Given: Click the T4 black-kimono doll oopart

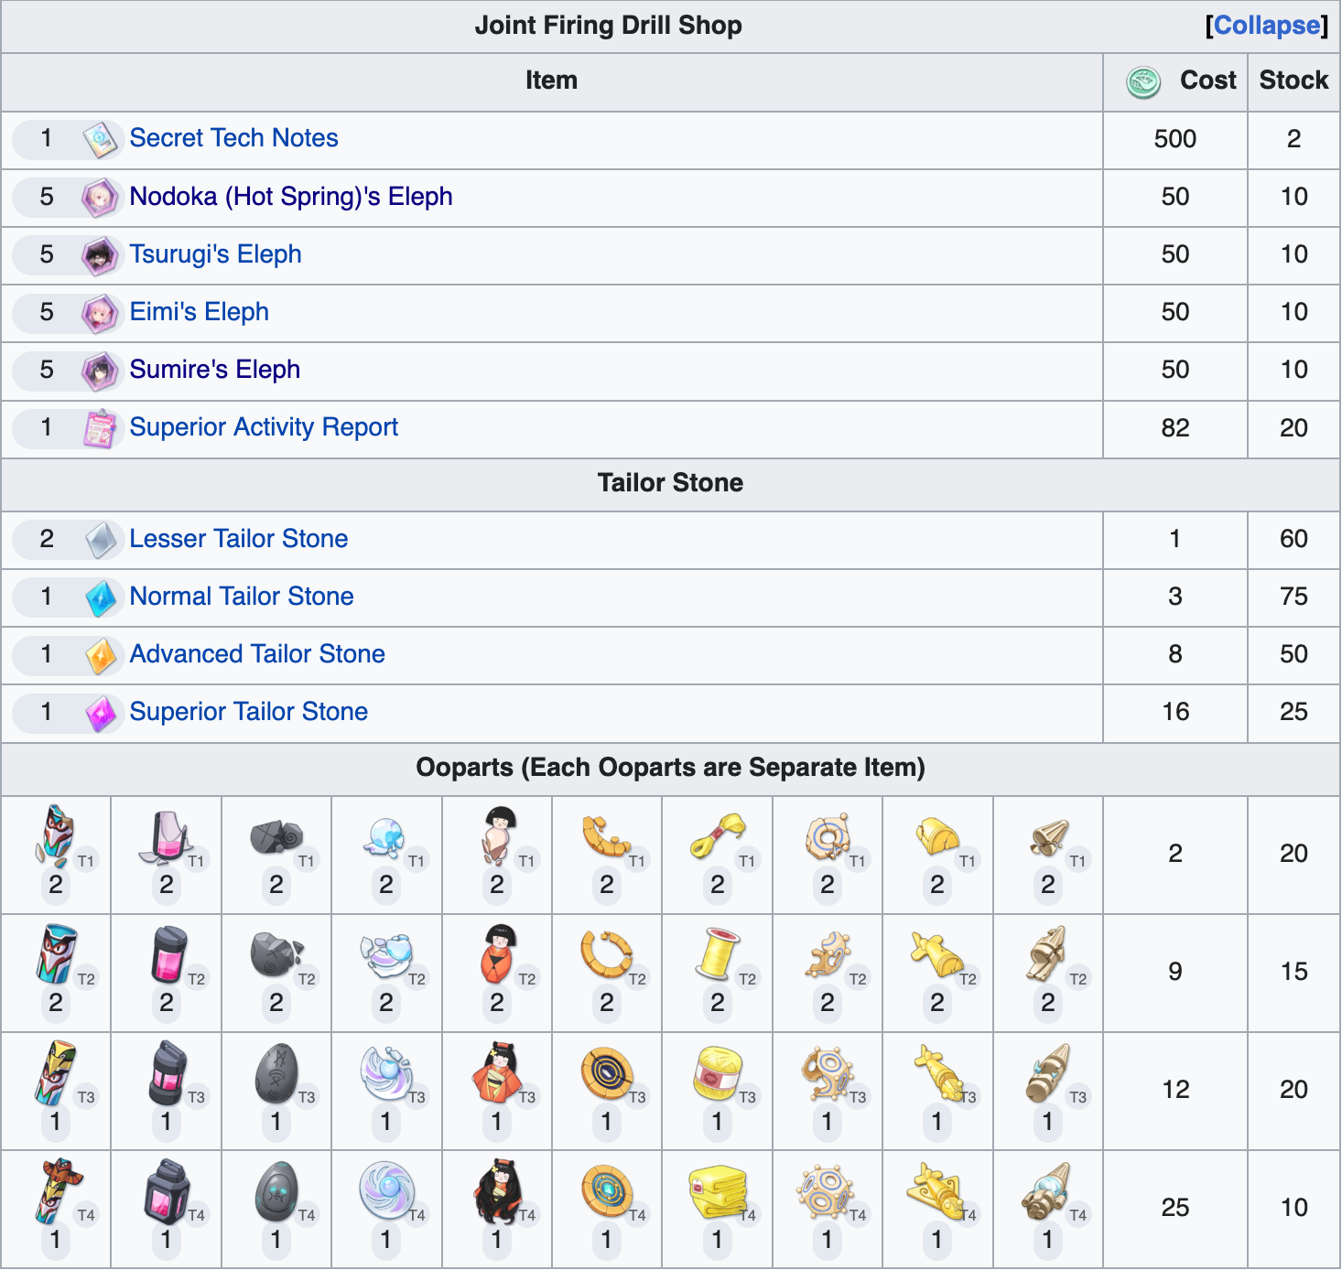Looking at the screenshot, I should pos(496,1190).
